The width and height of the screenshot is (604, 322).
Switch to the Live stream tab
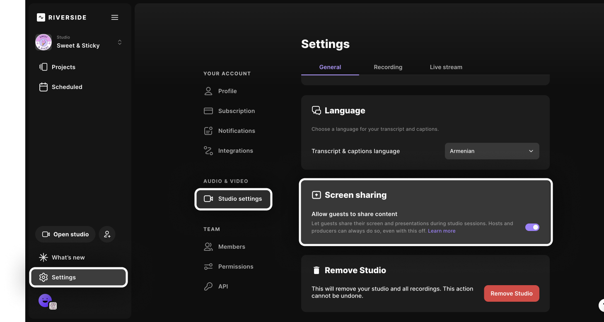446,67
